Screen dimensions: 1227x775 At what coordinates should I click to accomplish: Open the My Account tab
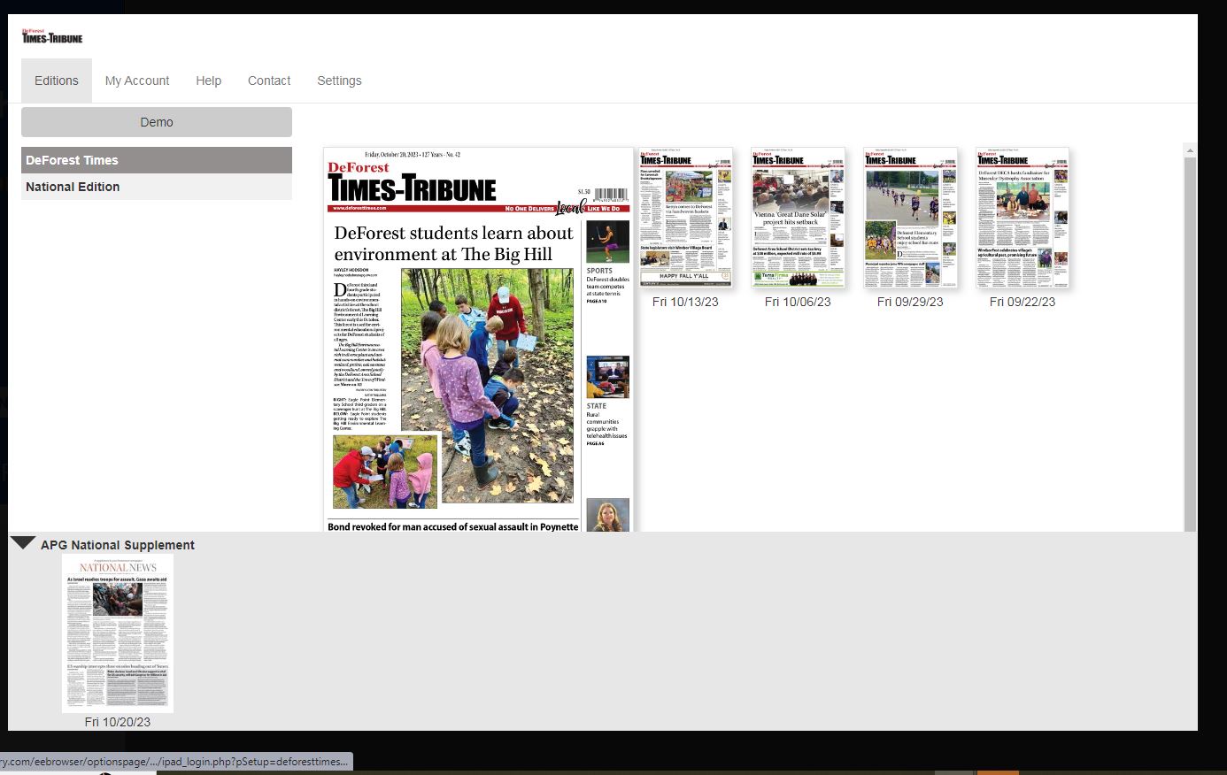pos(137,81)
